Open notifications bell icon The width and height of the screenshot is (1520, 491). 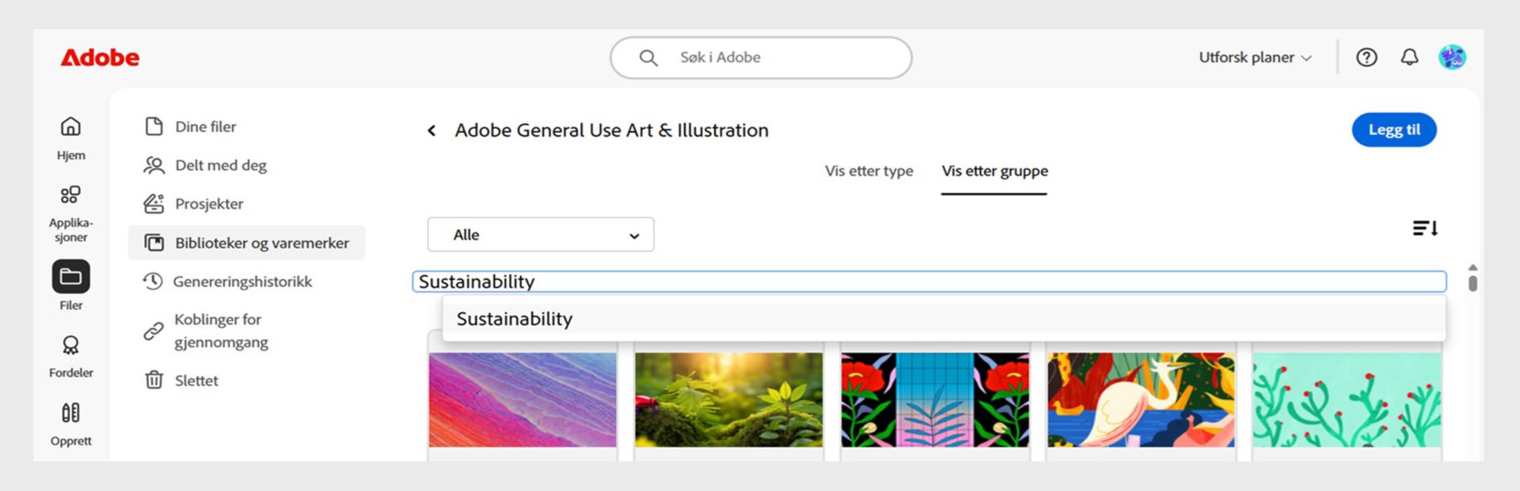click(x=1409, y=58)
